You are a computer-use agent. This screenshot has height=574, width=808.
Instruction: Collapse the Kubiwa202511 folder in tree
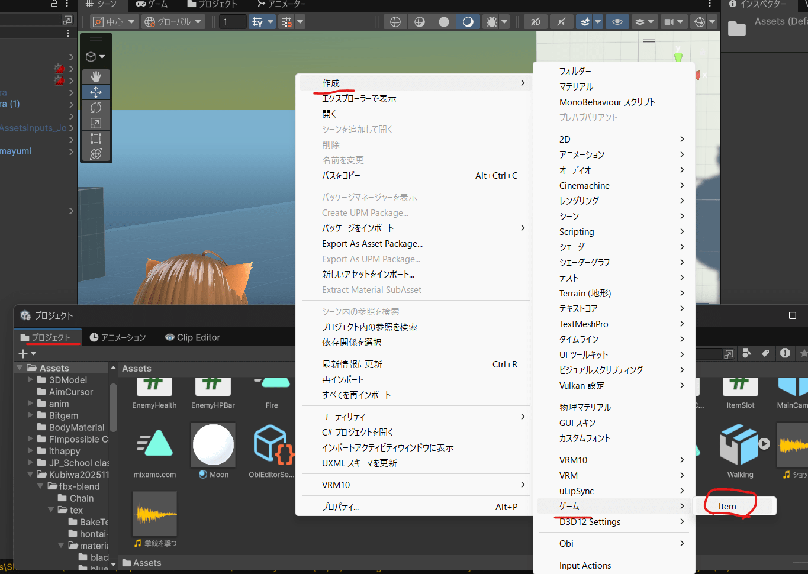point(30,475)
